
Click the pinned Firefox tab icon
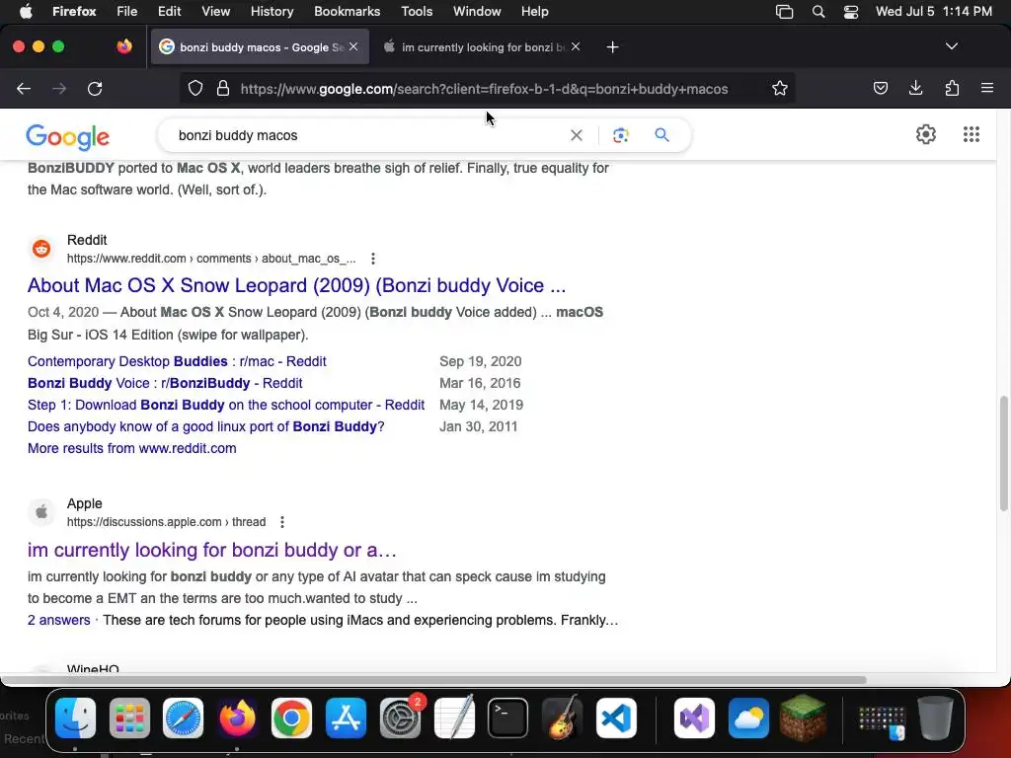[x=124, y=46]
